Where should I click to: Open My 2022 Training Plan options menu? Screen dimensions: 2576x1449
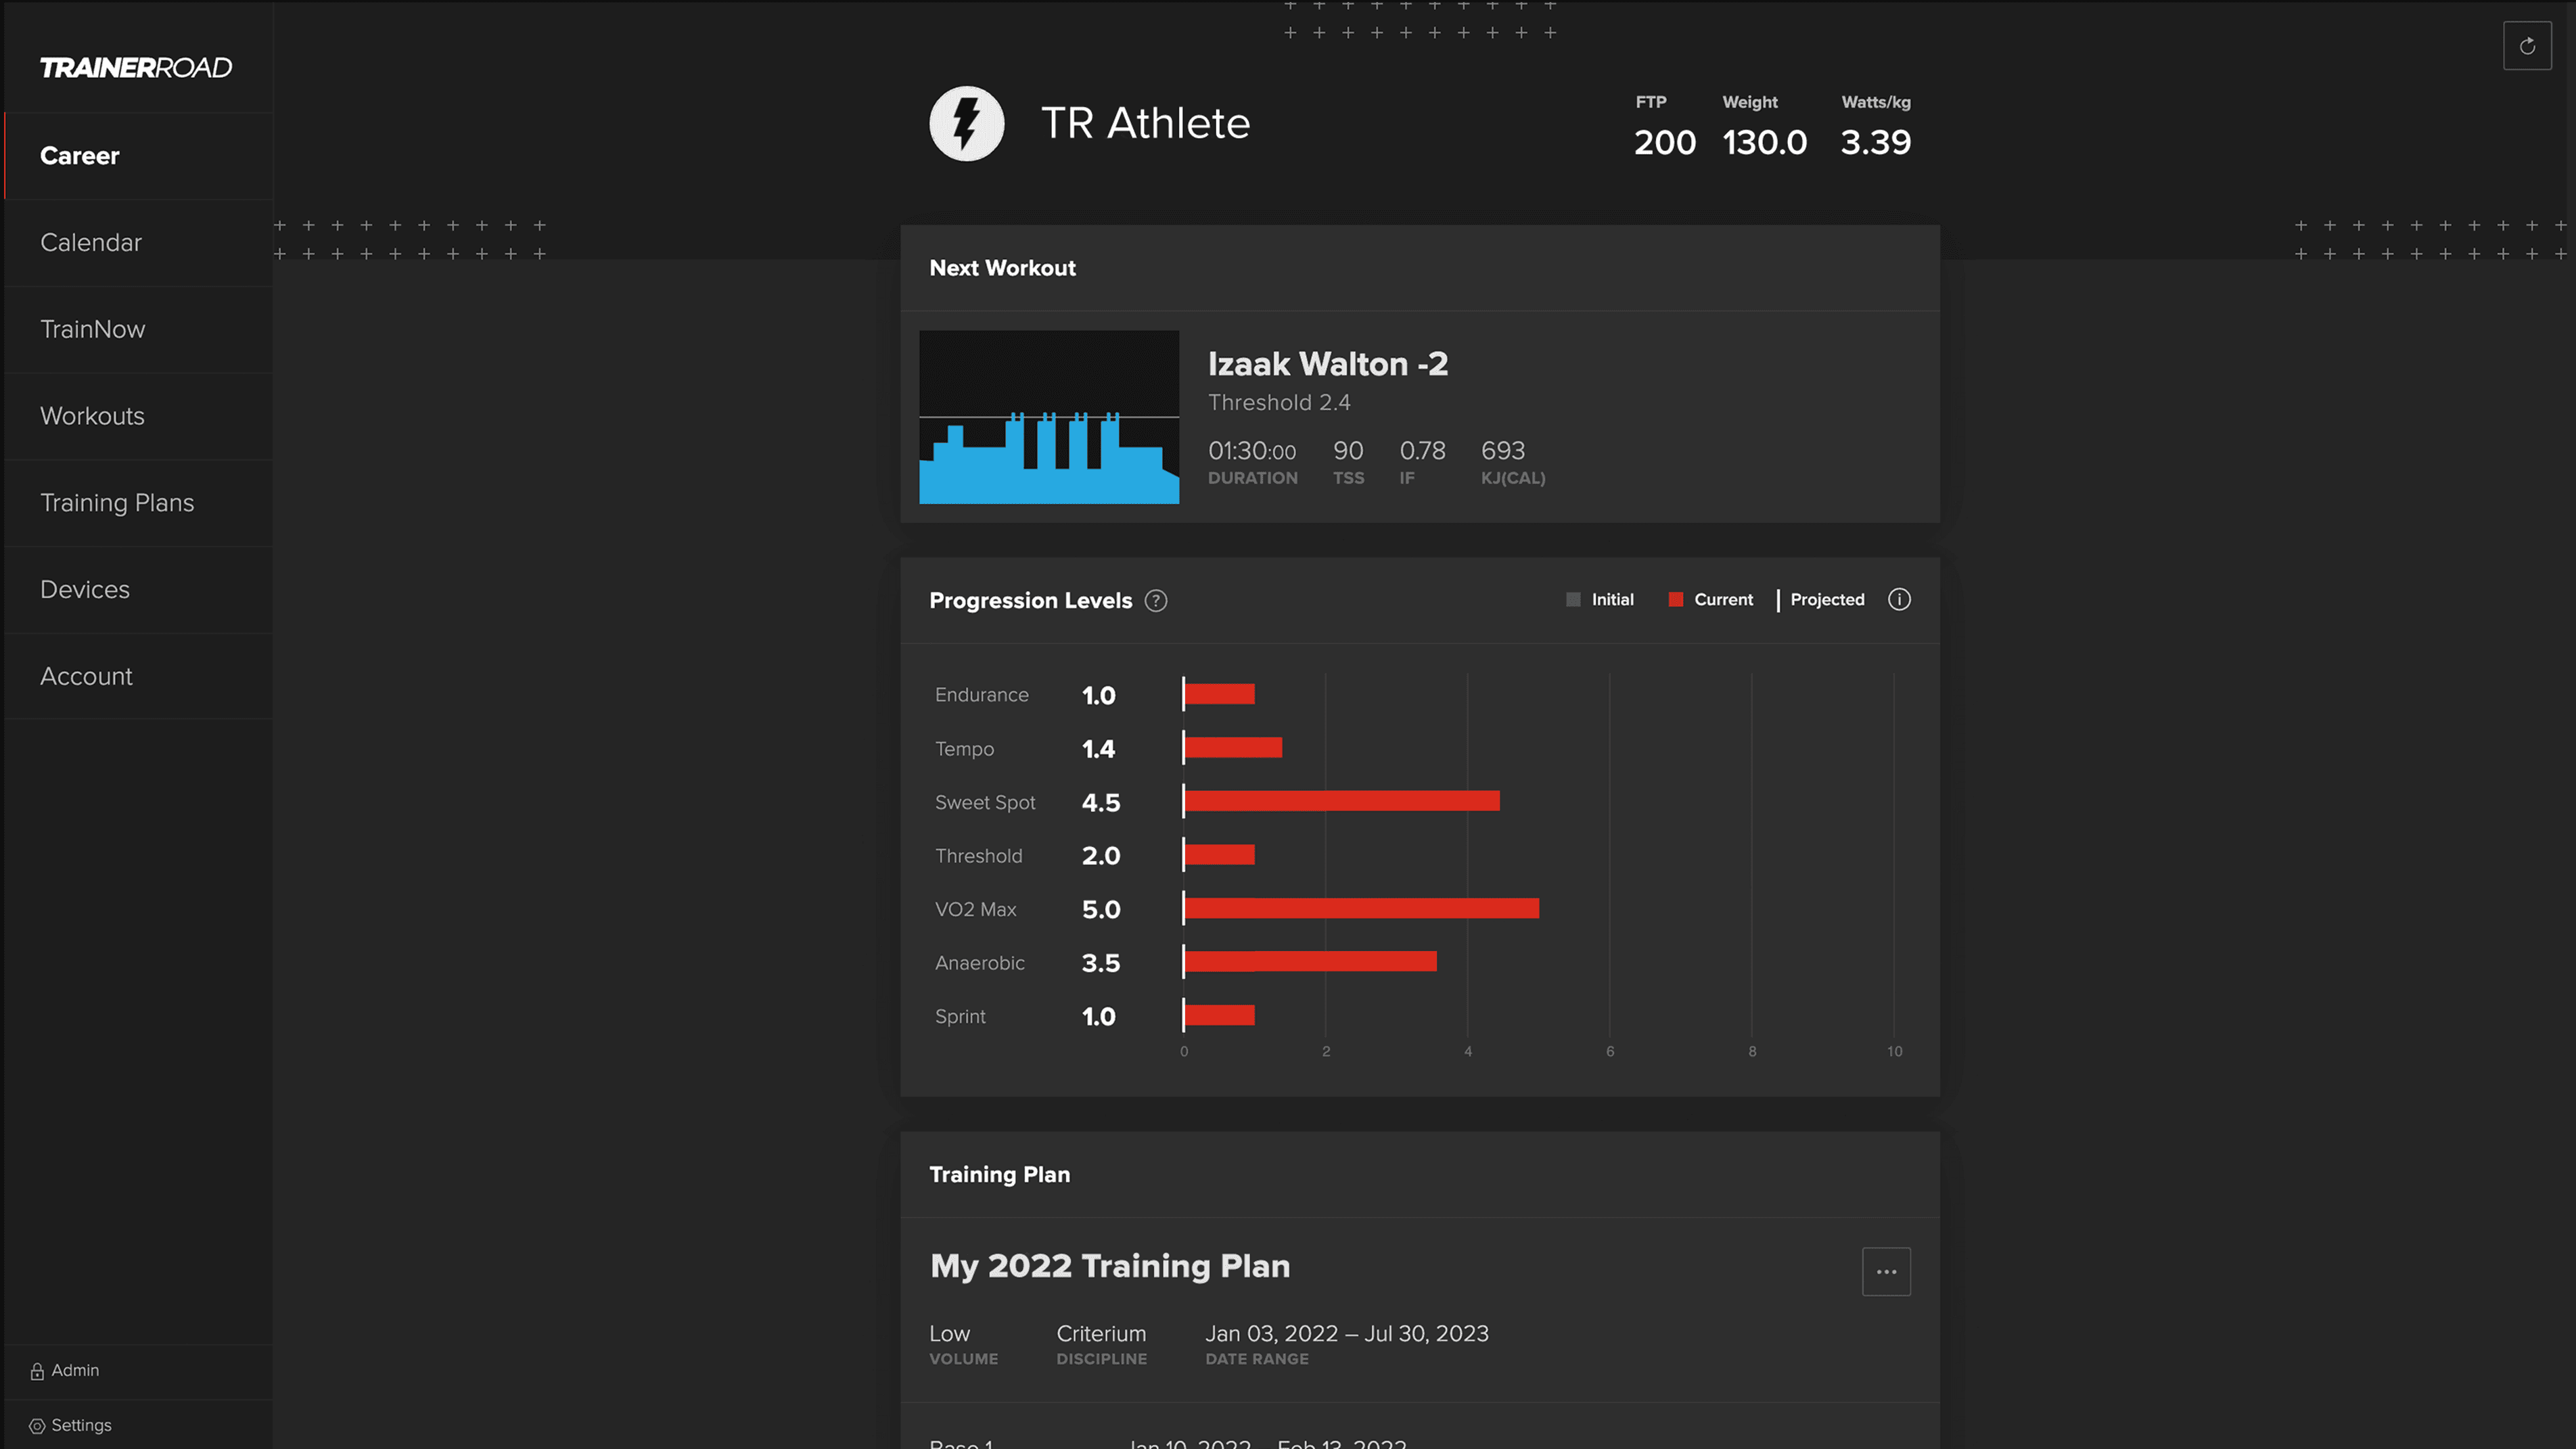[1886, 1272]
